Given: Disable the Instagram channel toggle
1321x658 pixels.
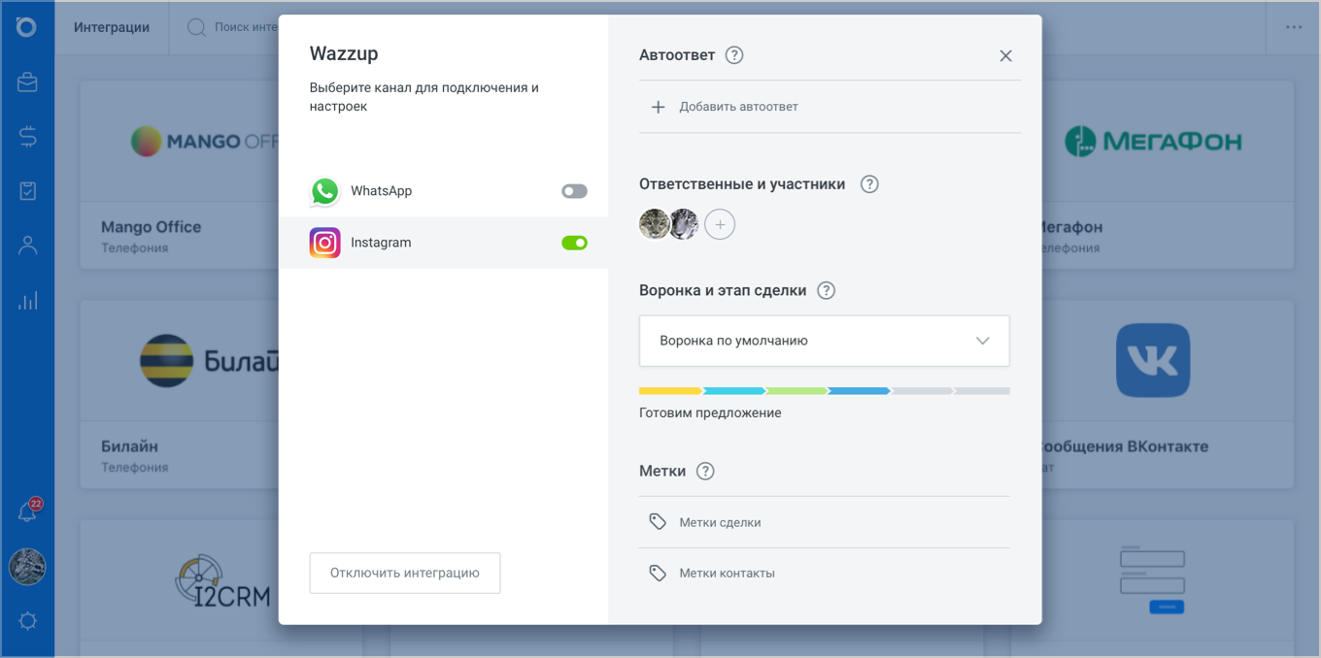Looking at the screenshot, I should (x=574, y=243).
